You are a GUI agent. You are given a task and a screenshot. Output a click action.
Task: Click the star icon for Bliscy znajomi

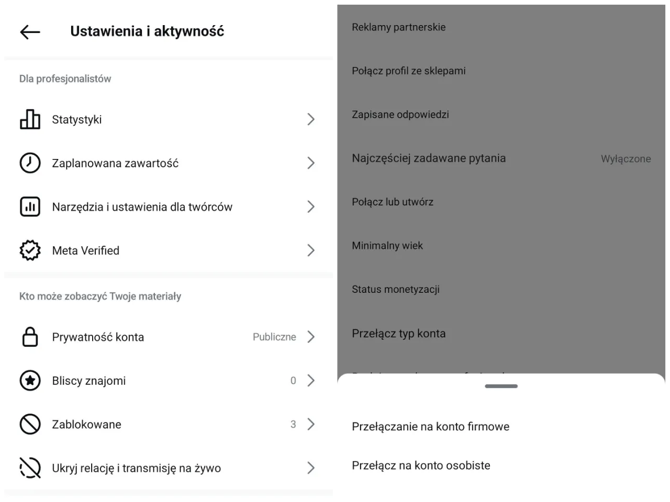30,381
